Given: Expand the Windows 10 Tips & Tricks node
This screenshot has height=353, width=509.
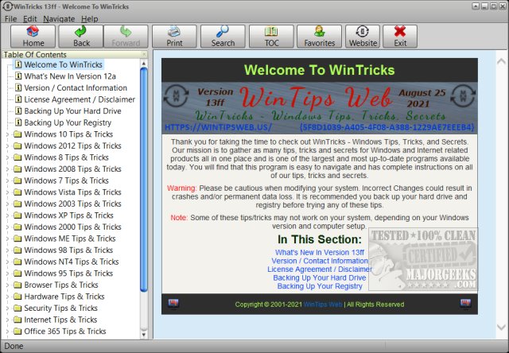Looking at the screenshot, I should tap(7, 134).
